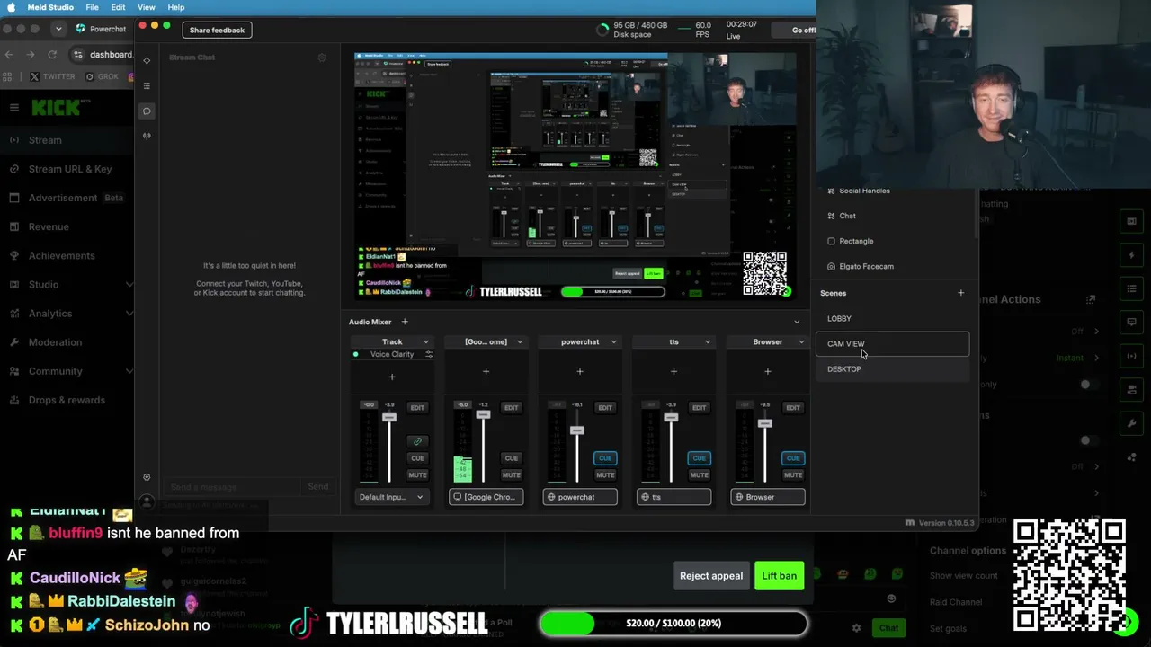Click the lightning bolt icon in Kick's right rail
Screen dimensions: 1151x647
click(1132, 255)
